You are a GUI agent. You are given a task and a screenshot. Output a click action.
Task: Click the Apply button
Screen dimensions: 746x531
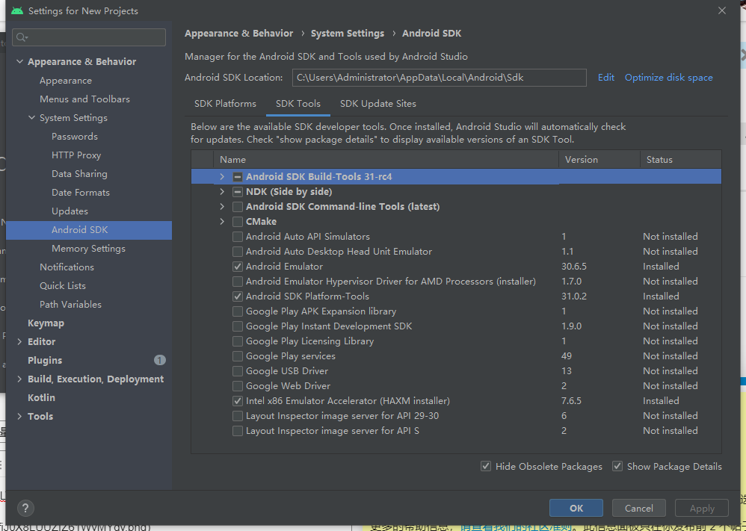point(702,508)
